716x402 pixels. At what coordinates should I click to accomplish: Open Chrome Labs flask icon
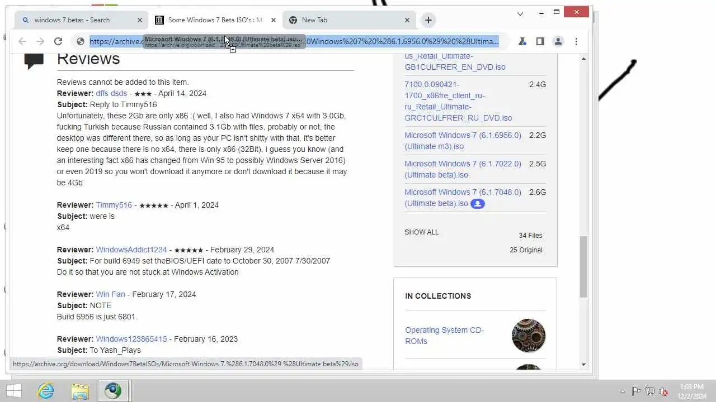point(522,41)
